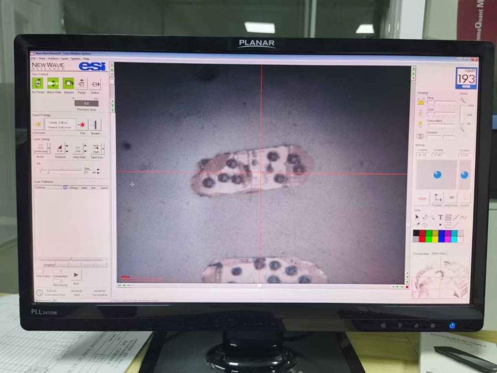
Task: Pick the bright green swatch, bottom row
Action: [429, 239]
